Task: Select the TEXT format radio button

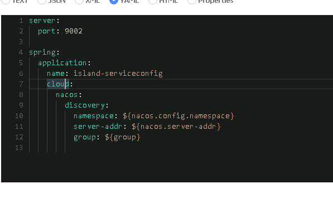Action: pos(6,1)
